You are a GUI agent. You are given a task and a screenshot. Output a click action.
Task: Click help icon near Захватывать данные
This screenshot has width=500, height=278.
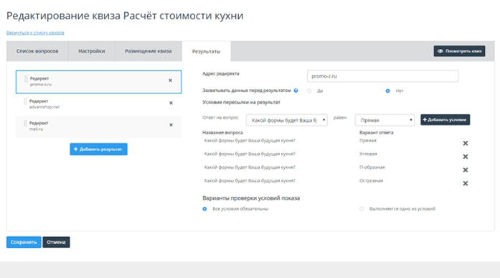click(x=296, y=91)
